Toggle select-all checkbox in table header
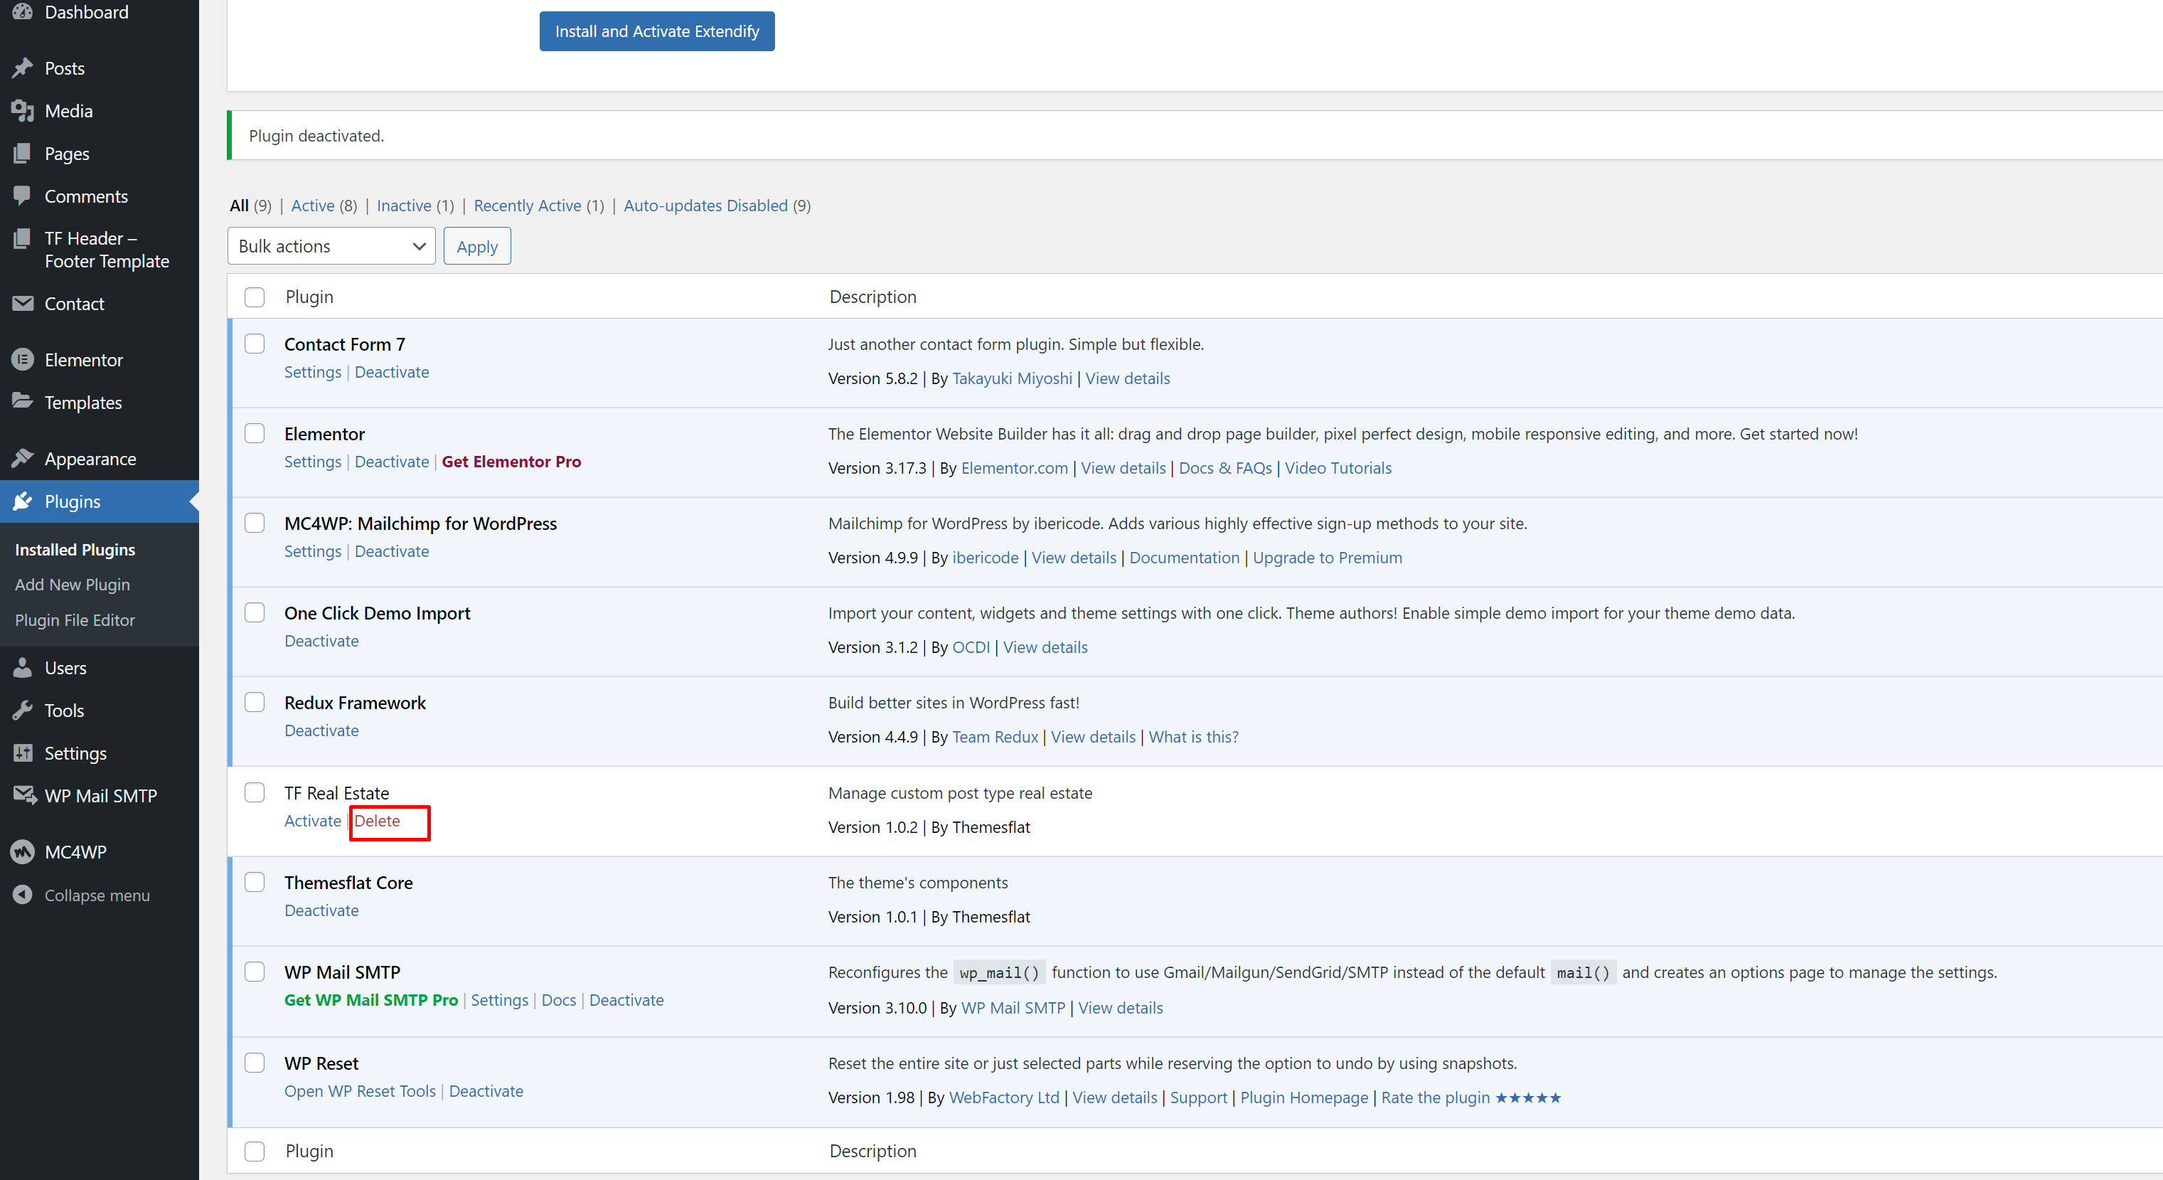 tap(255, 297)
